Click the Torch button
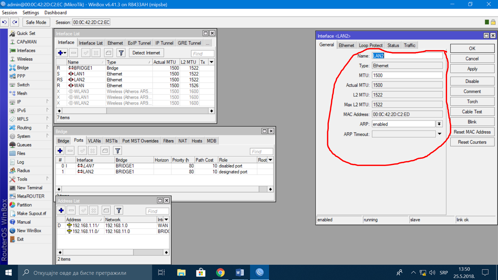The height and width of the screenshot is (280, 498). tap(472, 101)
